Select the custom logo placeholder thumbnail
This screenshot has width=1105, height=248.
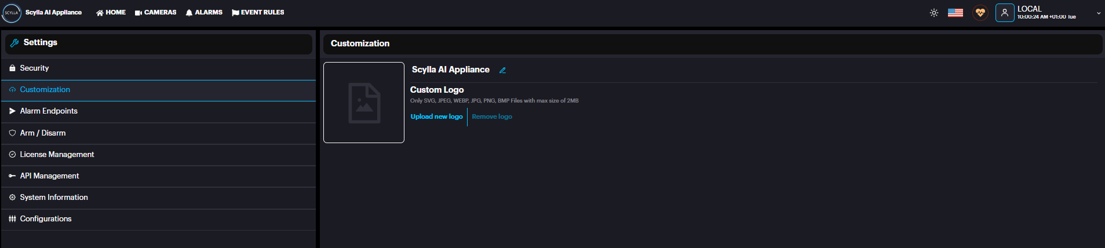coord(363,103)
